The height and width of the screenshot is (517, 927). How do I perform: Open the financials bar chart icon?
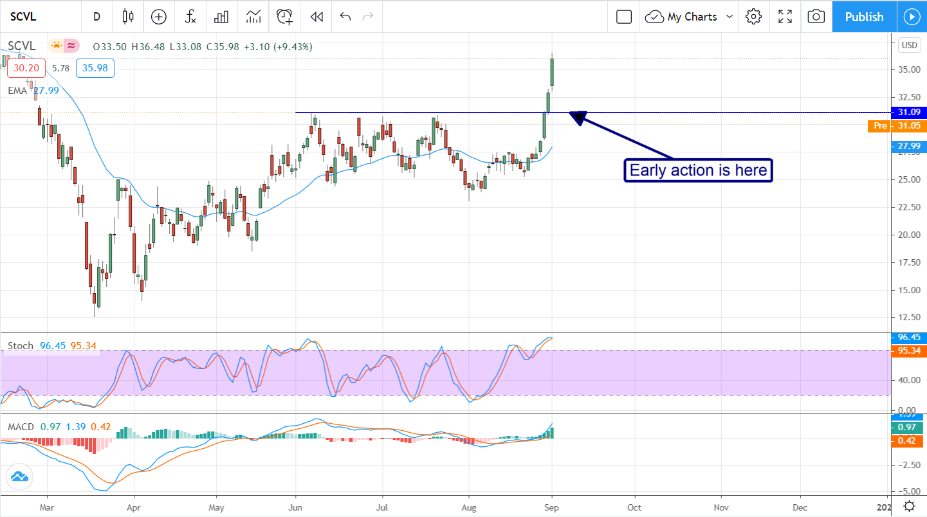222,17
